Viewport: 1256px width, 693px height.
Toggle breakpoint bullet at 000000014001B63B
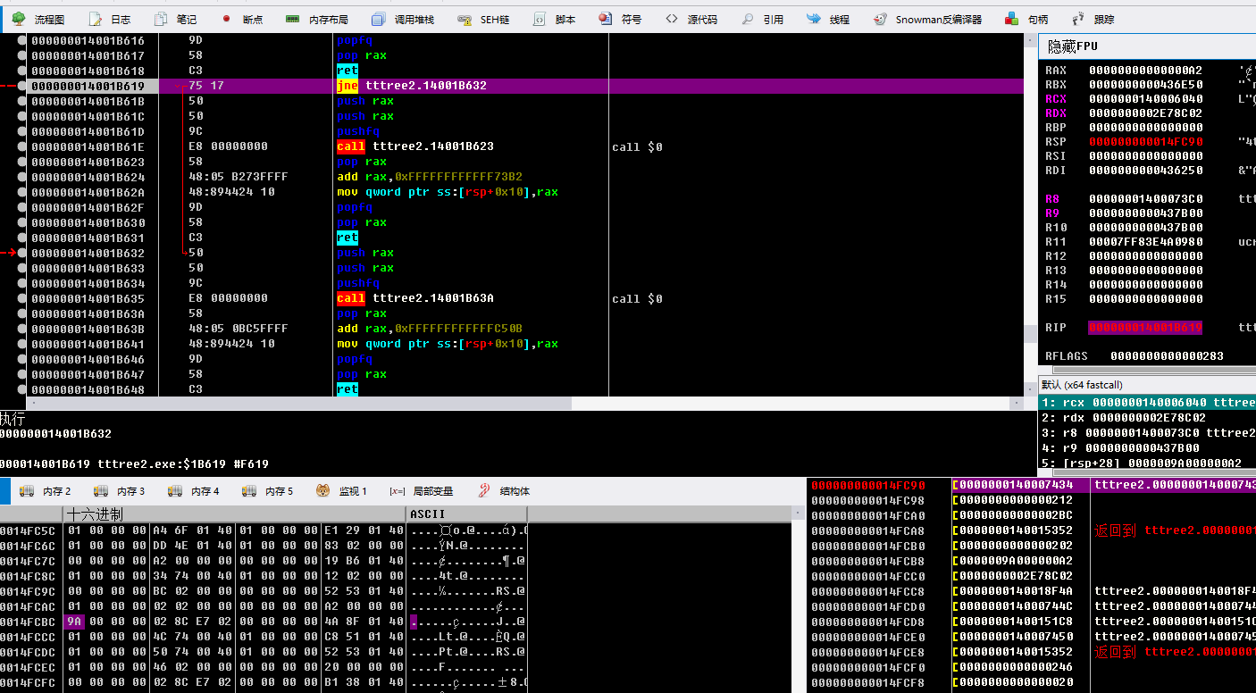point(22,329)
